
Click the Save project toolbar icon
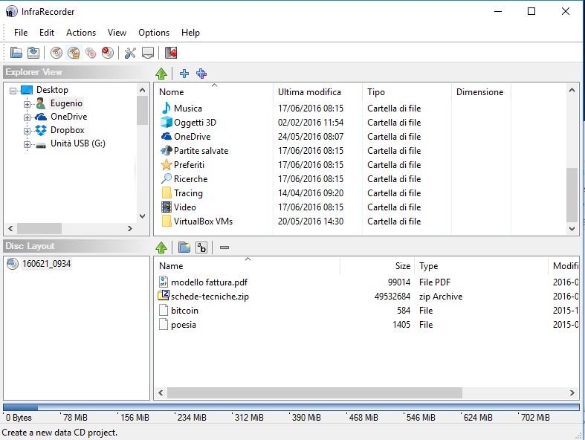tap(33, 53)
